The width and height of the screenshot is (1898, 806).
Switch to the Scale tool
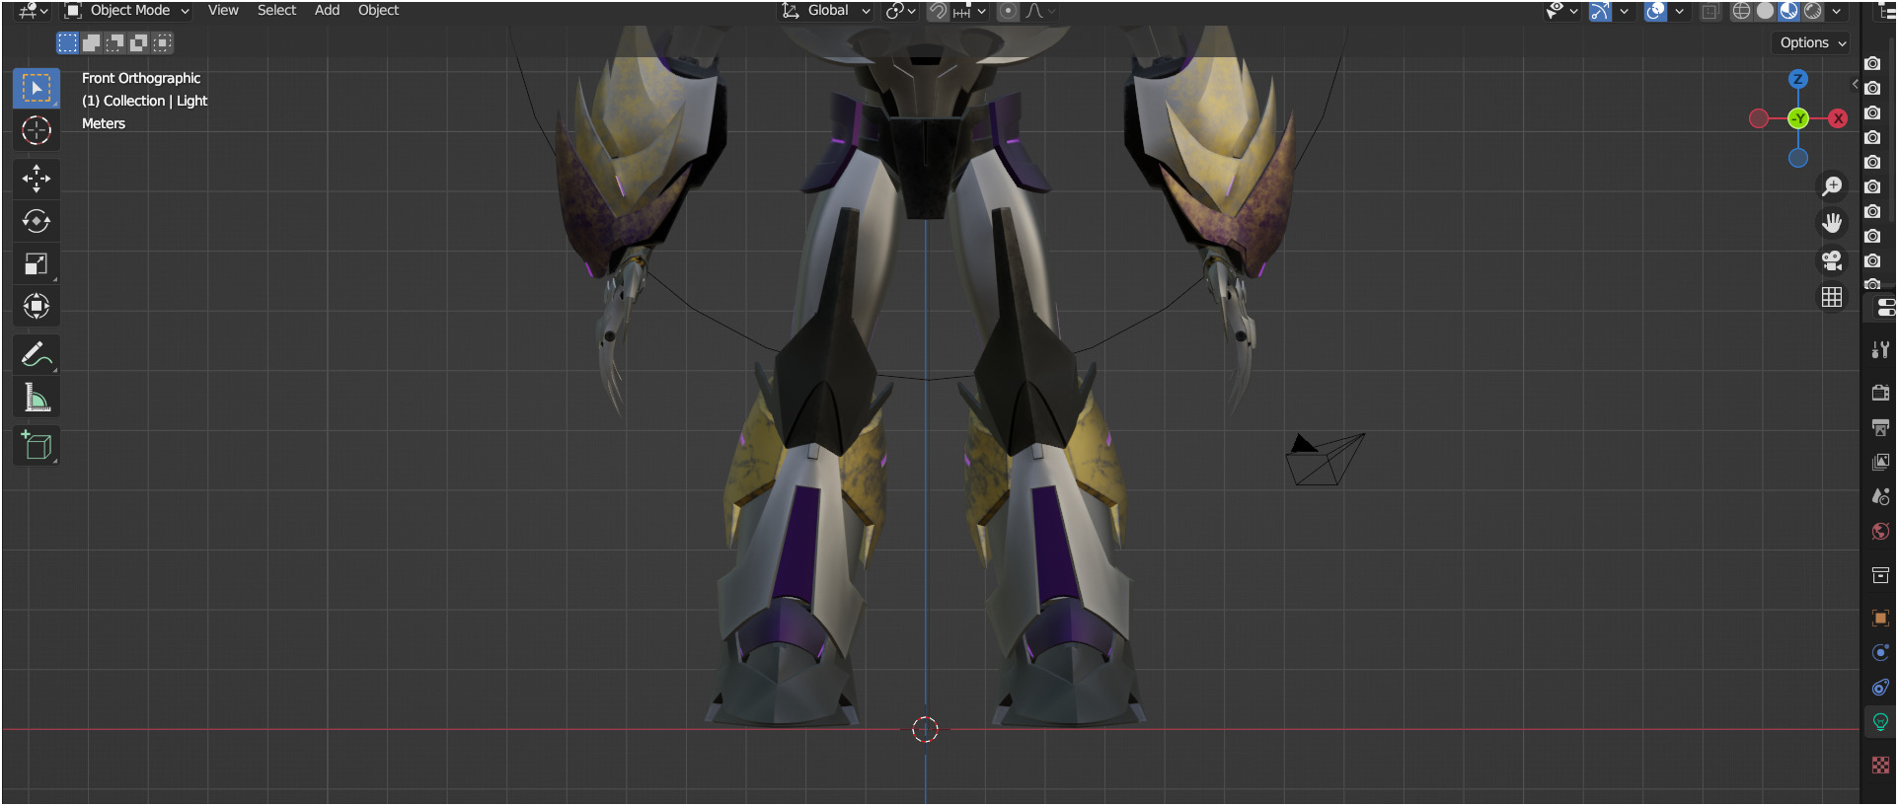click(37, 263)
